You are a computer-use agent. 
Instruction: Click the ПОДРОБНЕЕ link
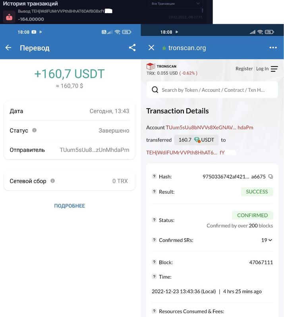pyautogui.click(x=70, y=206)
